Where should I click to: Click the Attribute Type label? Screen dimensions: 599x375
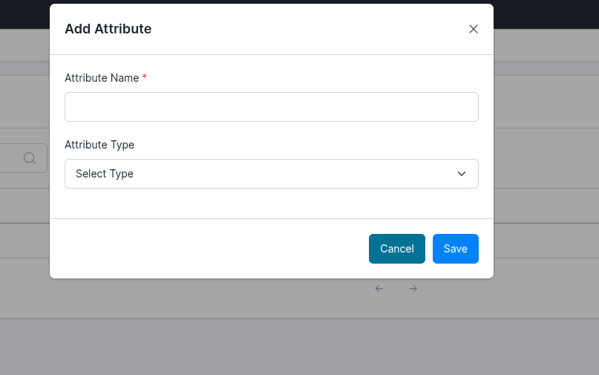pyautogui.click(x=99, y=145)
